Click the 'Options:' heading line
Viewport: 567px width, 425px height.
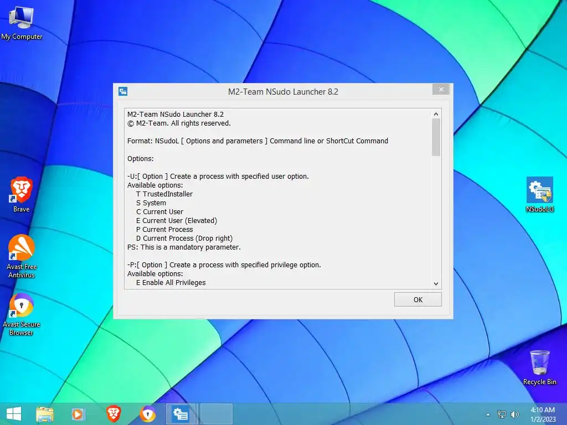[140, 159]
